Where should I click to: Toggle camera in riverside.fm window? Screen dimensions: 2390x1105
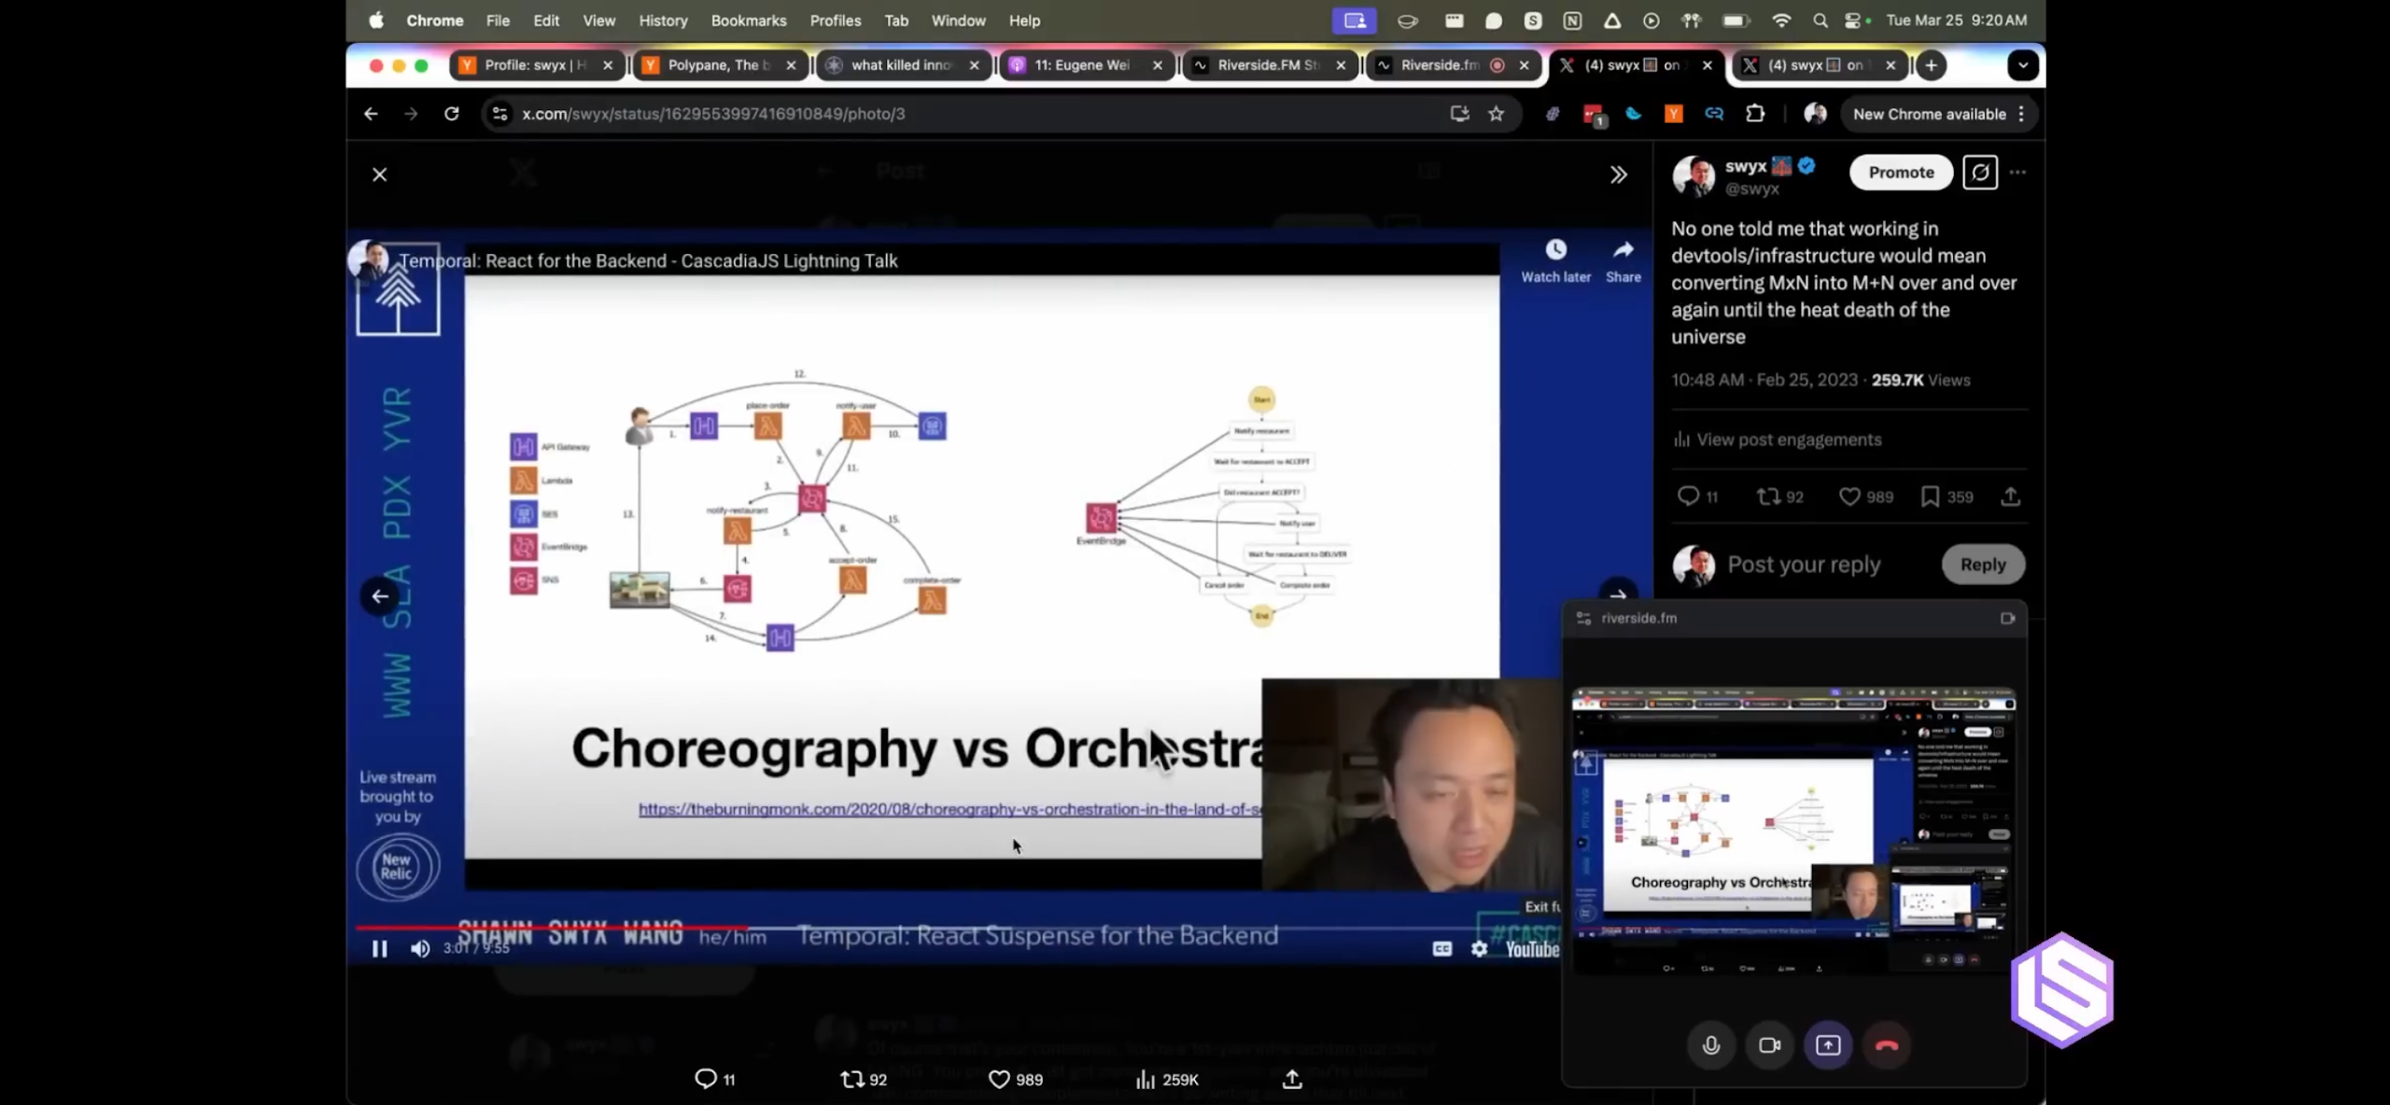[x=1769, y=1045]
